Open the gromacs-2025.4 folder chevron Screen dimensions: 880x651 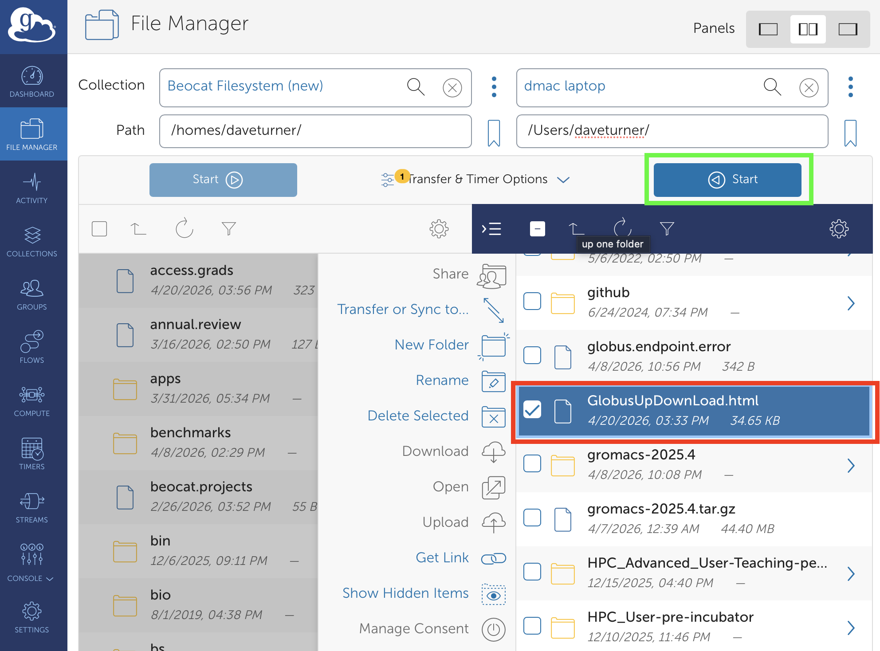click(x=850, y=465)
